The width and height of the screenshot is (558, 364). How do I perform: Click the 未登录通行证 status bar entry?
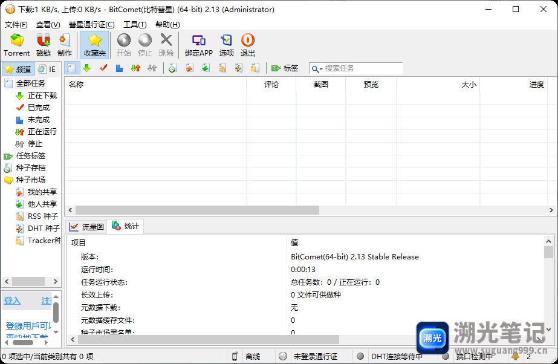(x=316, y=356)
